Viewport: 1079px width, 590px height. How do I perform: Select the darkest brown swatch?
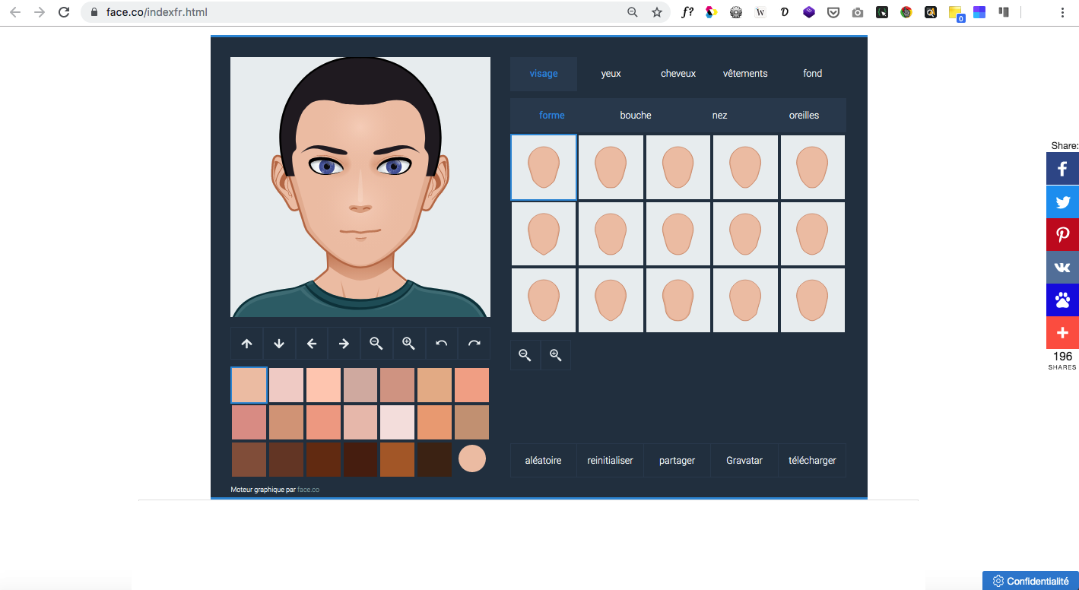click(x=434, y=459)
